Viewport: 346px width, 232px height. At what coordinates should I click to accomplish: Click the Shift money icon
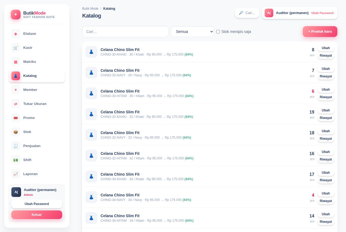(16, 160)
